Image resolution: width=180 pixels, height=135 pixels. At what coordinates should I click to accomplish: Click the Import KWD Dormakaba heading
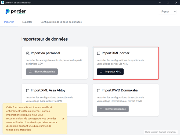[x=120, y=90]
